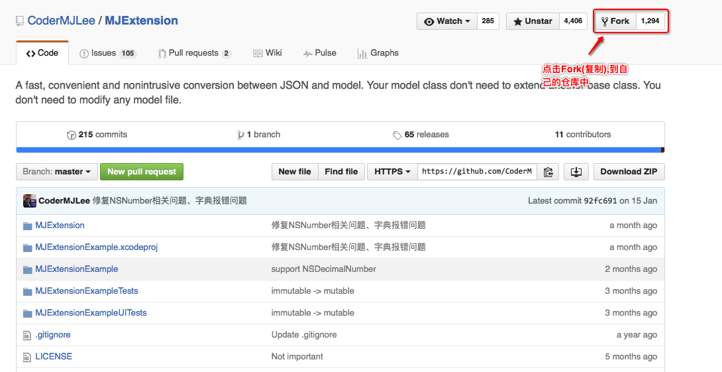Click the Download ZIP button

pyautogui.click(x=629, y=172)
